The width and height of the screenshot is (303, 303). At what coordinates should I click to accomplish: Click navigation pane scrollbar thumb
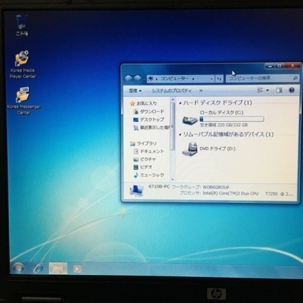click(x=173, y=126)
